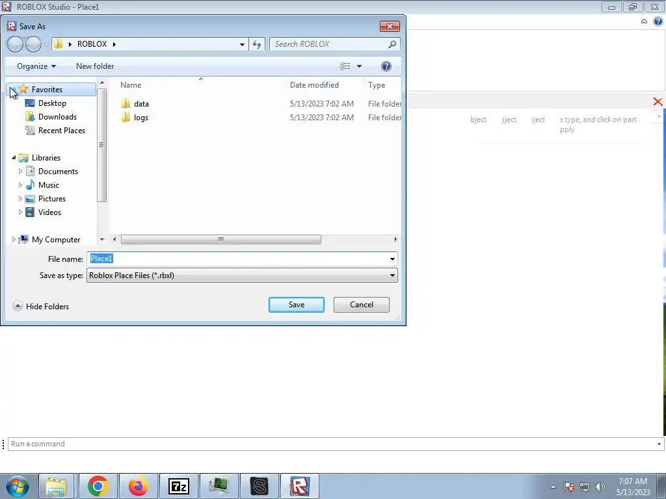This screenshot has height=499, width=666.
Task: Sort by the Date modified column header
Action: [325, 85]
